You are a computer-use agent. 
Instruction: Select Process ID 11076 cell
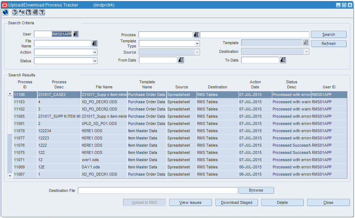point(25,145)
